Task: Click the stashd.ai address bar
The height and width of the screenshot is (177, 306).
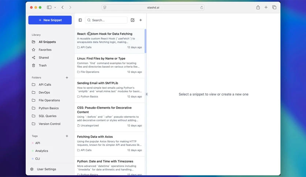Action: point(153,7)
